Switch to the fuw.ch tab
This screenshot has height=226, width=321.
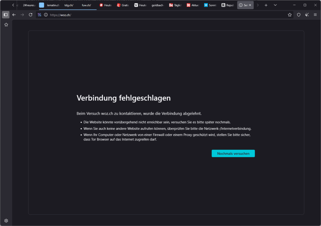(x=86, y=5)
